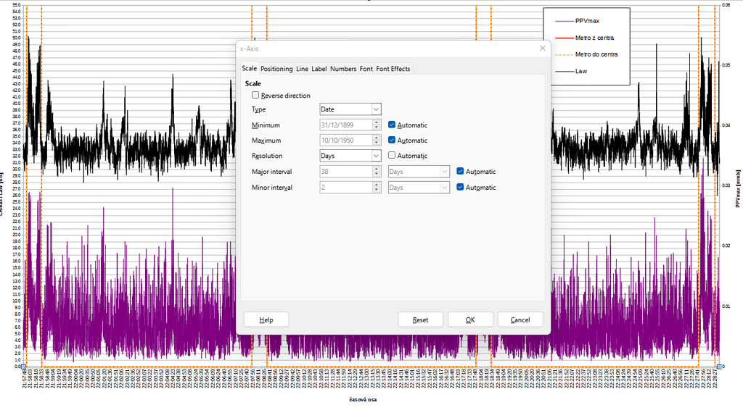Click the Cancel button
Screen dimensions: 743x410
[x=520, y=319]
